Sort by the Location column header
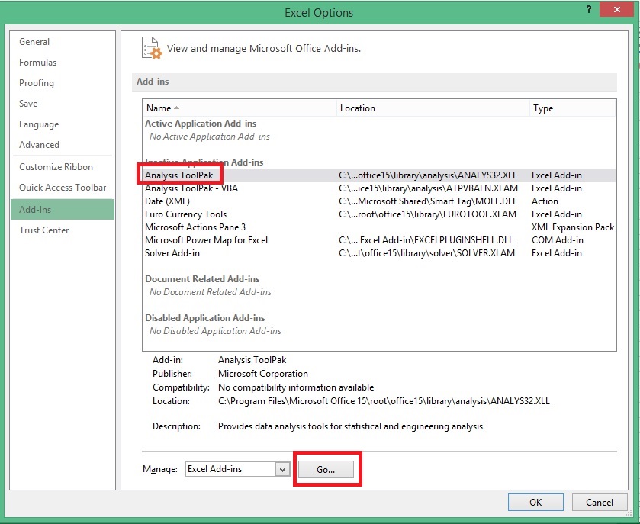 357,108
